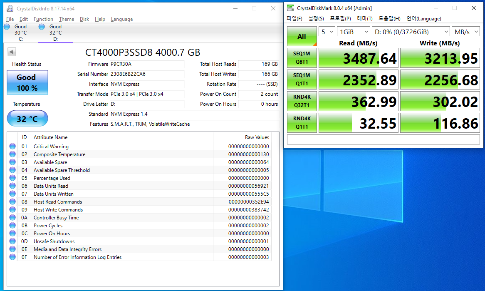Click status orb for Data Units Written

[12, 194]
